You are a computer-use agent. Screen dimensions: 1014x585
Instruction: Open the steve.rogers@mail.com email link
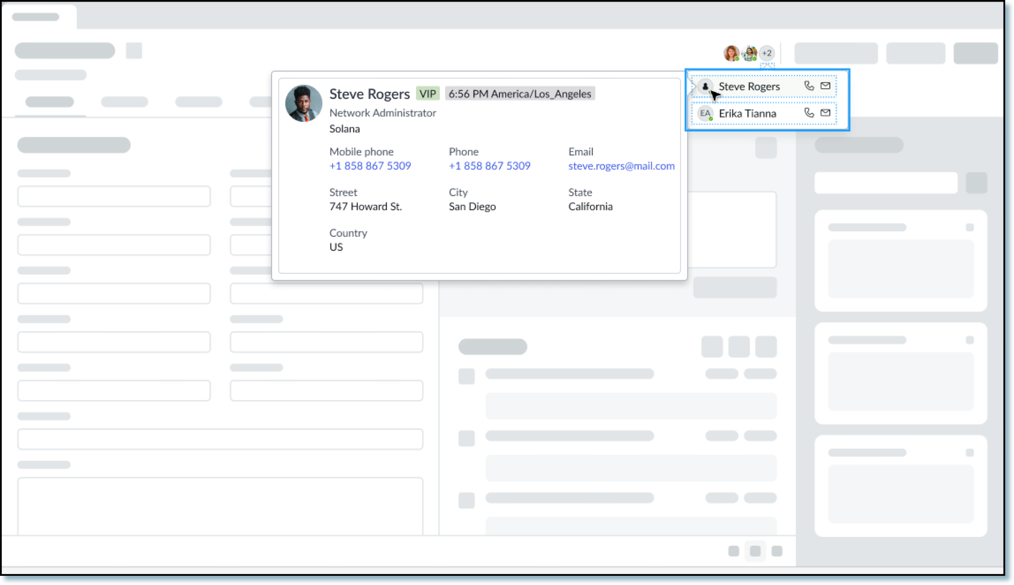point(621,166)
